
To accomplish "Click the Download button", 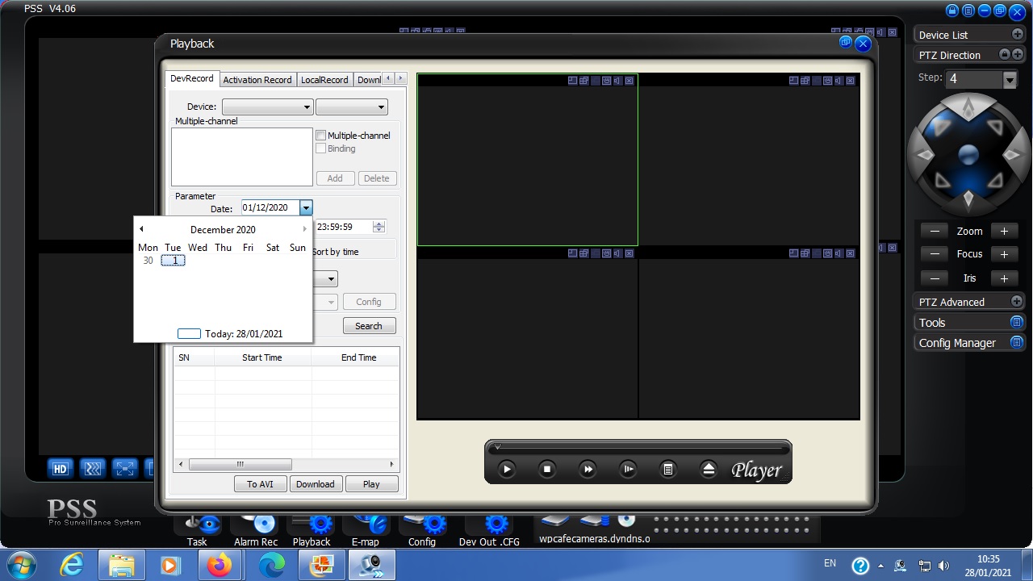I will tap(315, 484).
